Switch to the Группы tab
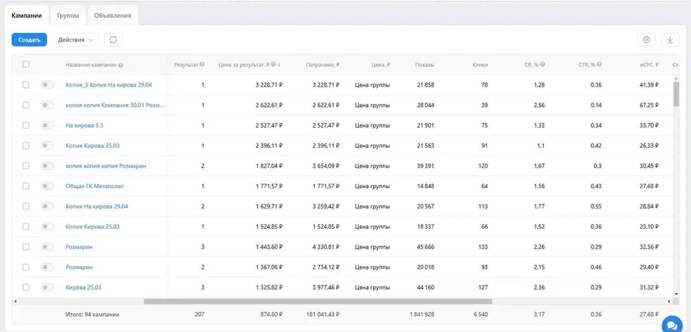The height and width of the screenshot is (332, 691). [68, 15]
